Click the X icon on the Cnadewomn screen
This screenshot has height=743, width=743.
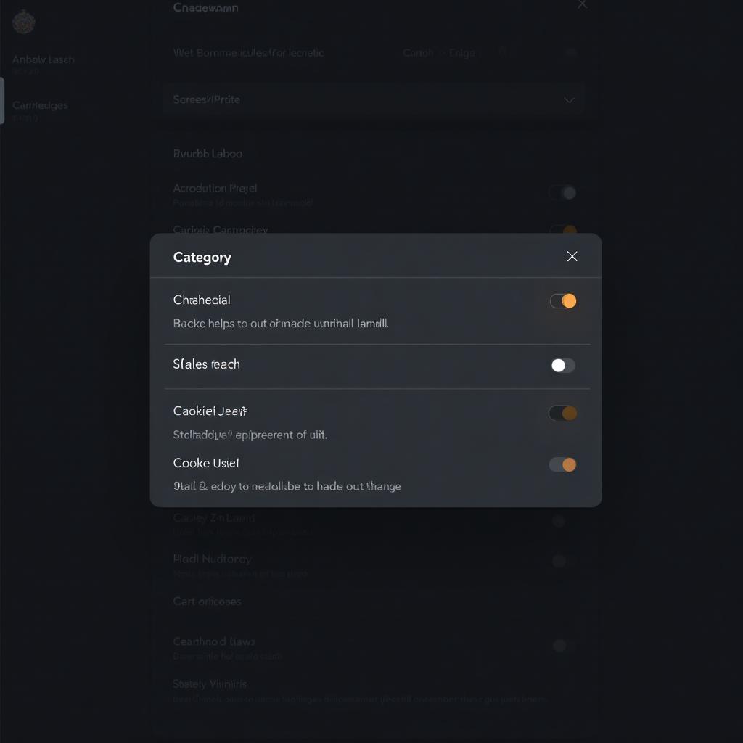pyautogui.click(x=583, y=4)
